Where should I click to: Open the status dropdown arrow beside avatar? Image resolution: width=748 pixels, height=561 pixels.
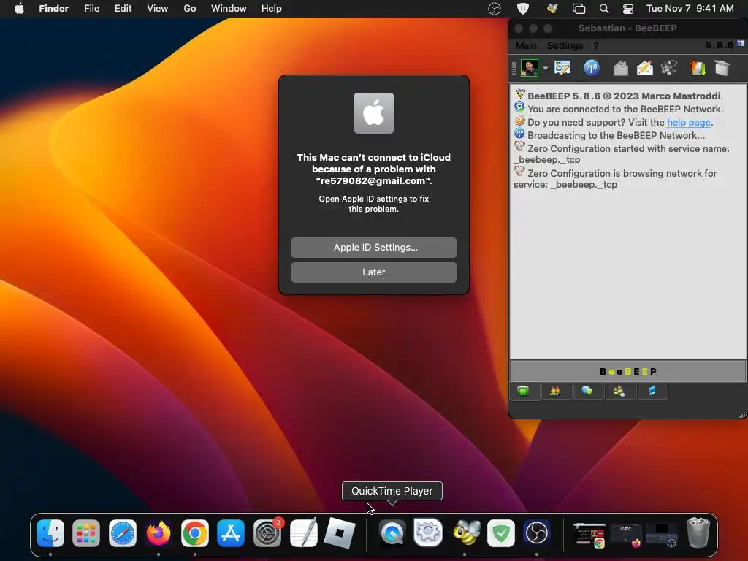[x=545, y=68]
